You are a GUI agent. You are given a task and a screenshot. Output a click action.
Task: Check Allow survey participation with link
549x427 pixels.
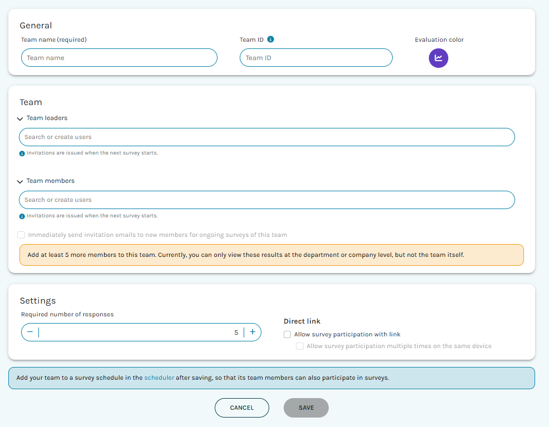pos(287,334)
